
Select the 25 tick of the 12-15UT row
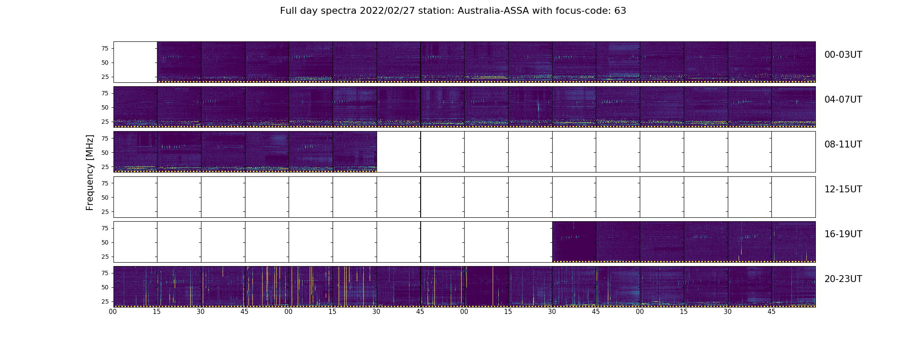[105, 211]
